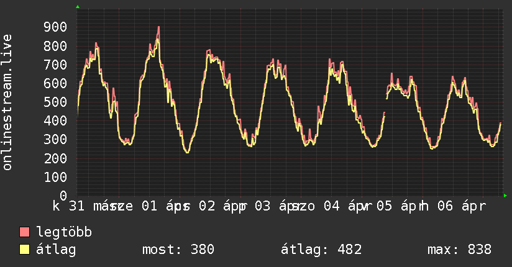Select the legtöbb legend label
Screen dimensions: 512x267
pos(64,233)
